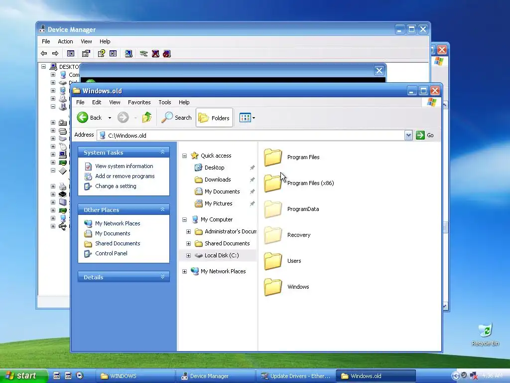Expand Administrator's Documents tree node
Viewport: 510px width, 383px height.
[188, 231]
